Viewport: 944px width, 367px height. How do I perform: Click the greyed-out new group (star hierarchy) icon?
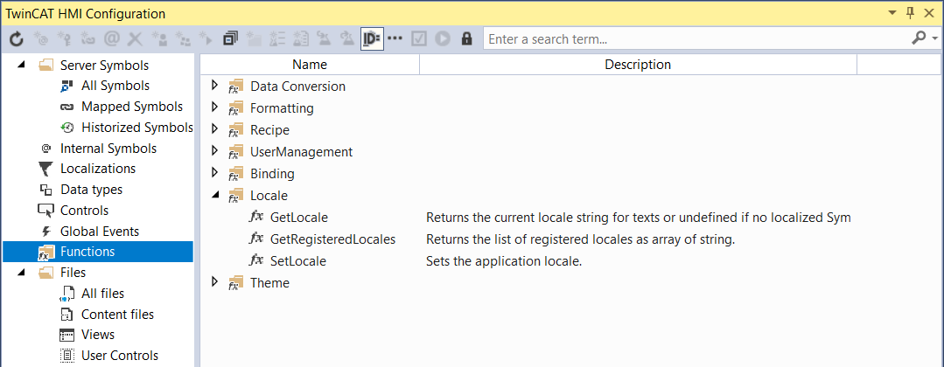point(183,39)
